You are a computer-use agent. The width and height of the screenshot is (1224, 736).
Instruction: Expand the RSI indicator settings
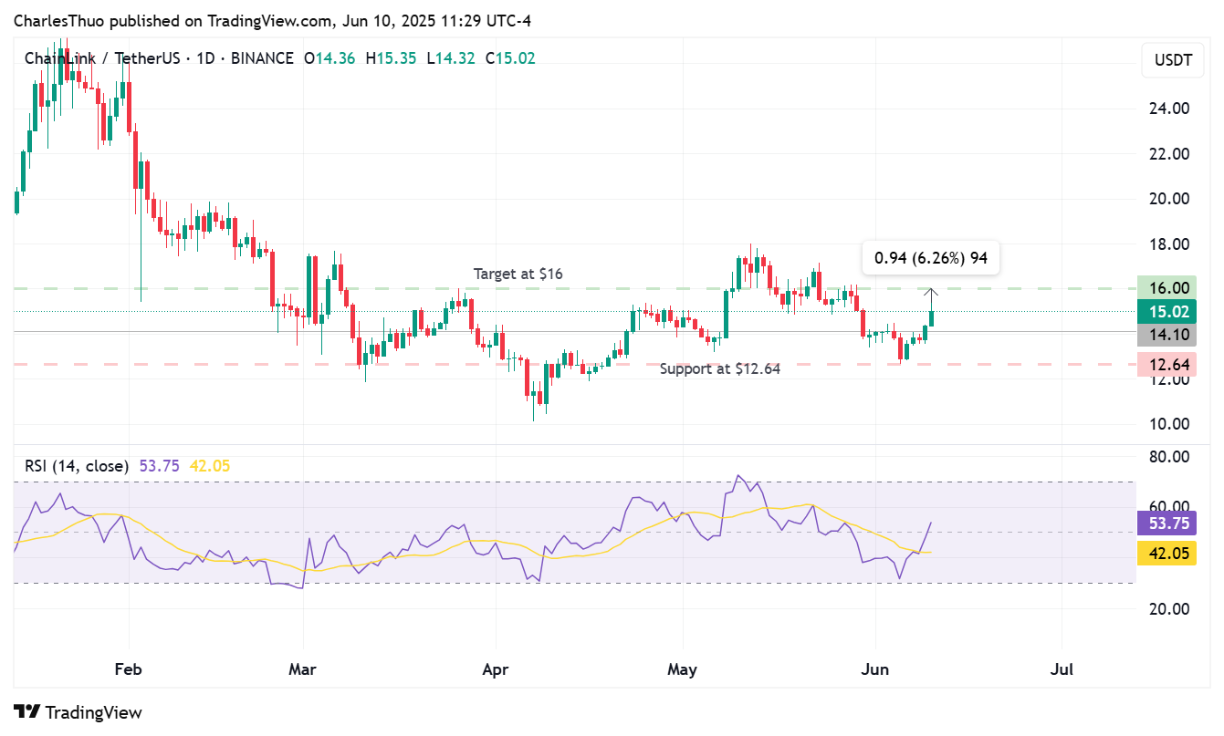(101, 465)
